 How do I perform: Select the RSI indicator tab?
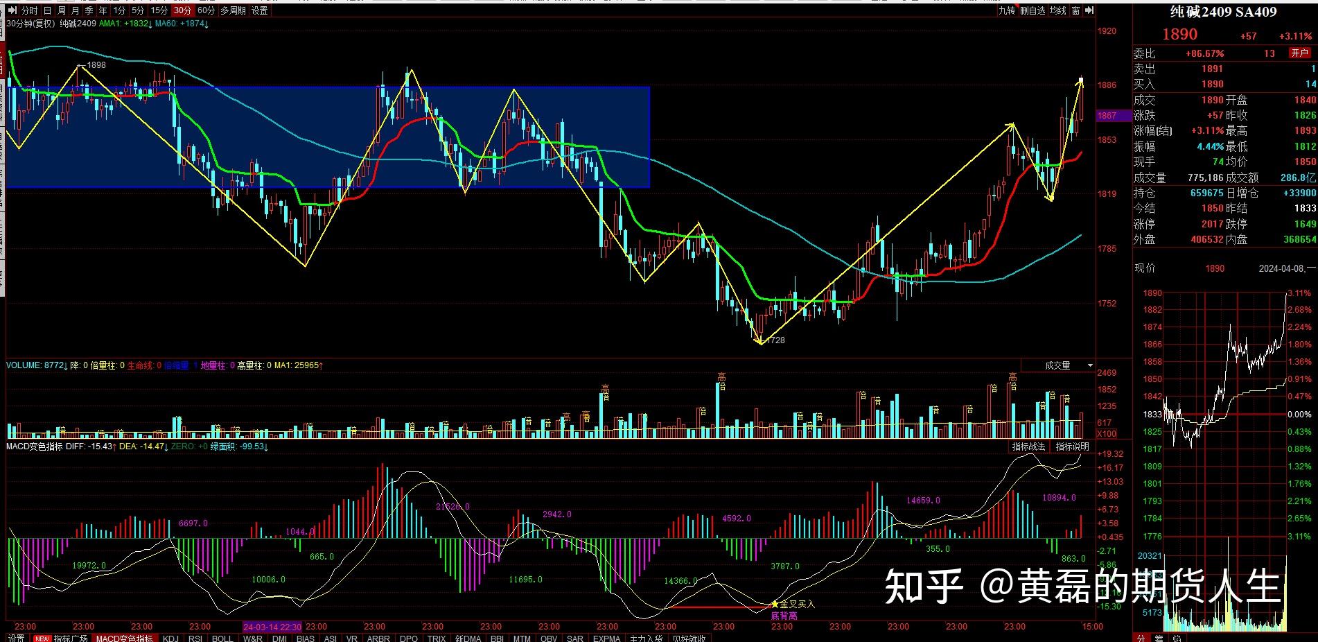click(195, 638)
